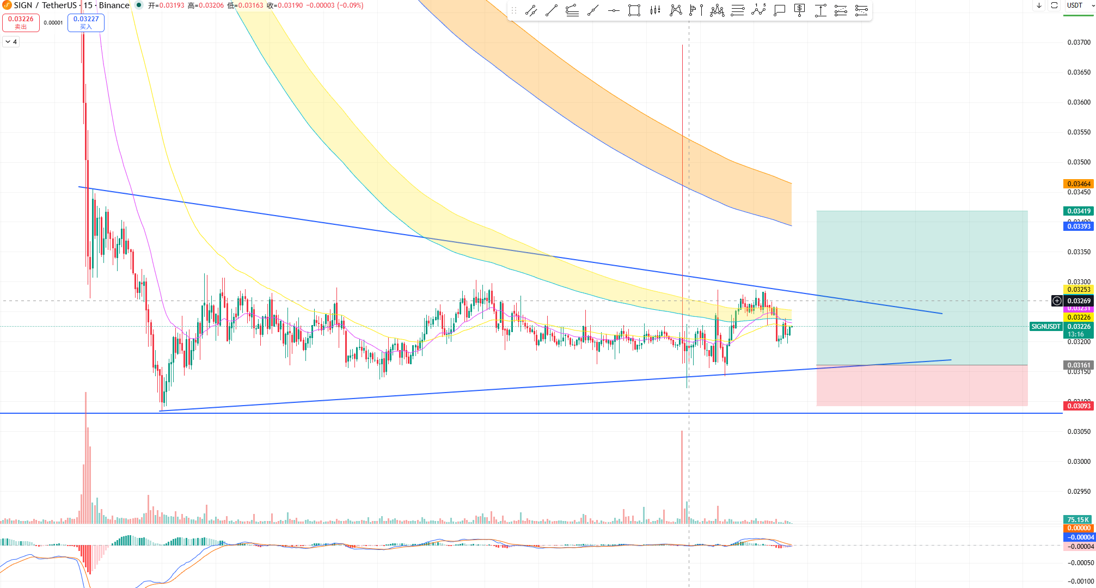Click the blue 0.03227 buy button
The width and height of the screenshot is (1096, 588).
pyautogui.click(x=86, y=22)
